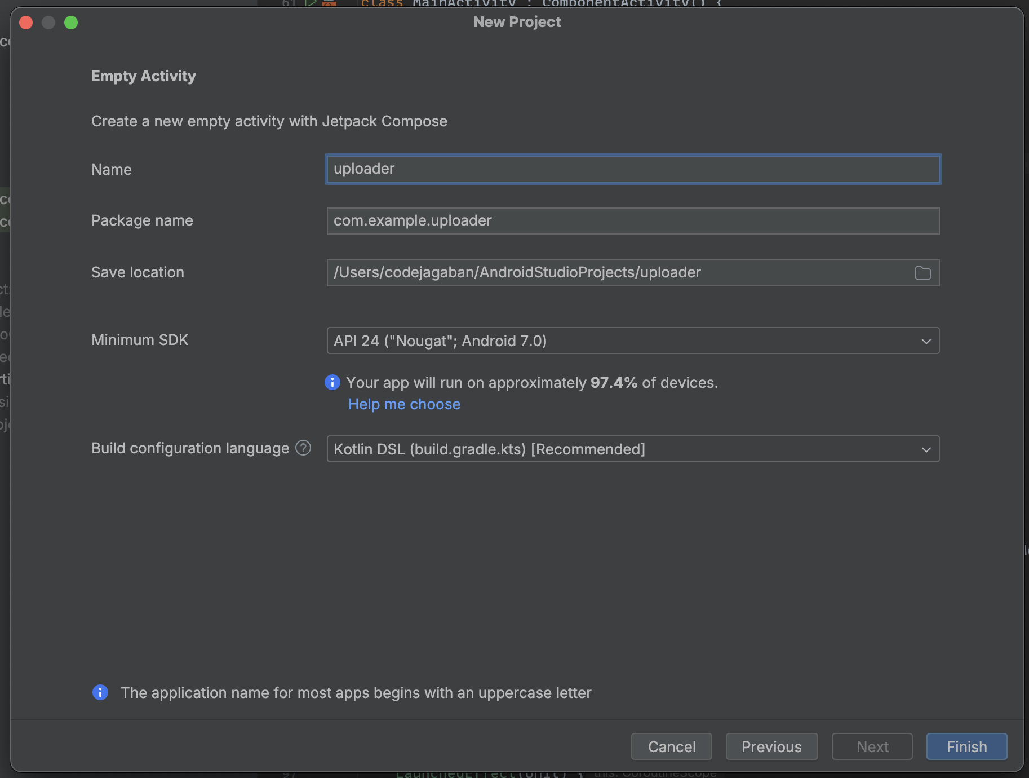Click the folder icon to browse save location
This screenshot has width=1029, height=778.
(x=922, y=273)
